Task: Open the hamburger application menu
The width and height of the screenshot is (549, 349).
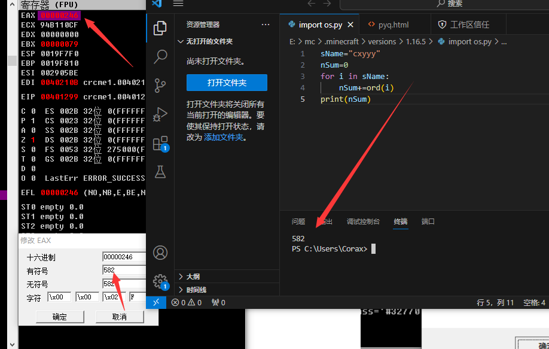Action: [178, 4]
